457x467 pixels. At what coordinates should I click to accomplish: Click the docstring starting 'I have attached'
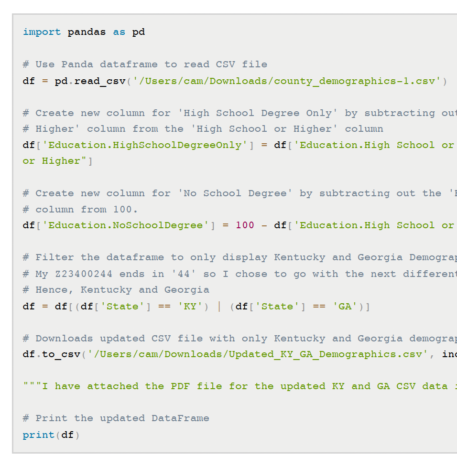[x=239, y=386]
